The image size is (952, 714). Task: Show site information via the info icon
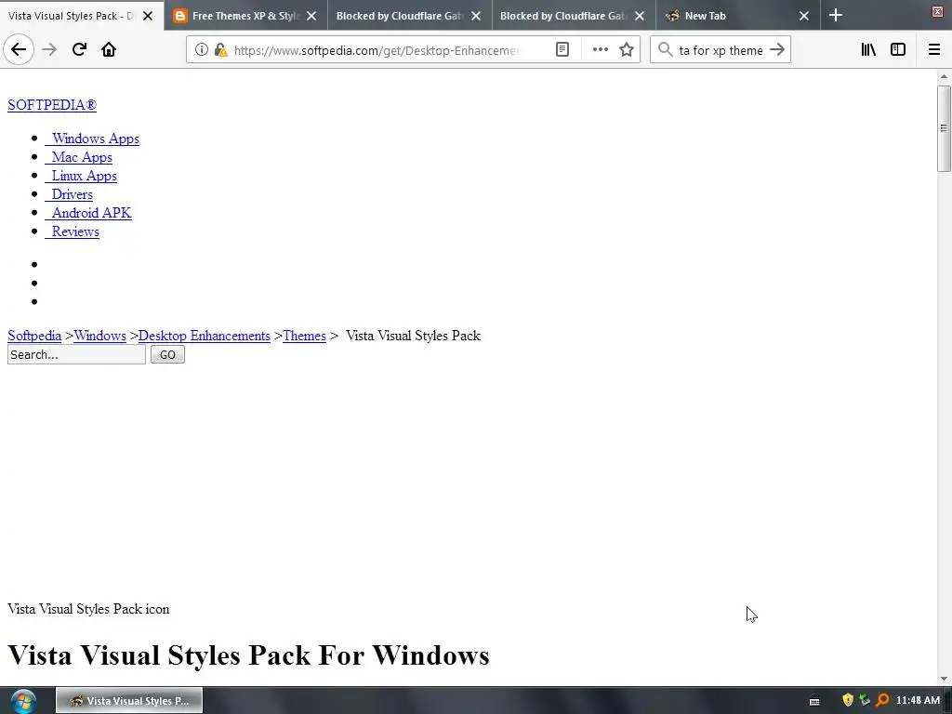coord(202,50)
